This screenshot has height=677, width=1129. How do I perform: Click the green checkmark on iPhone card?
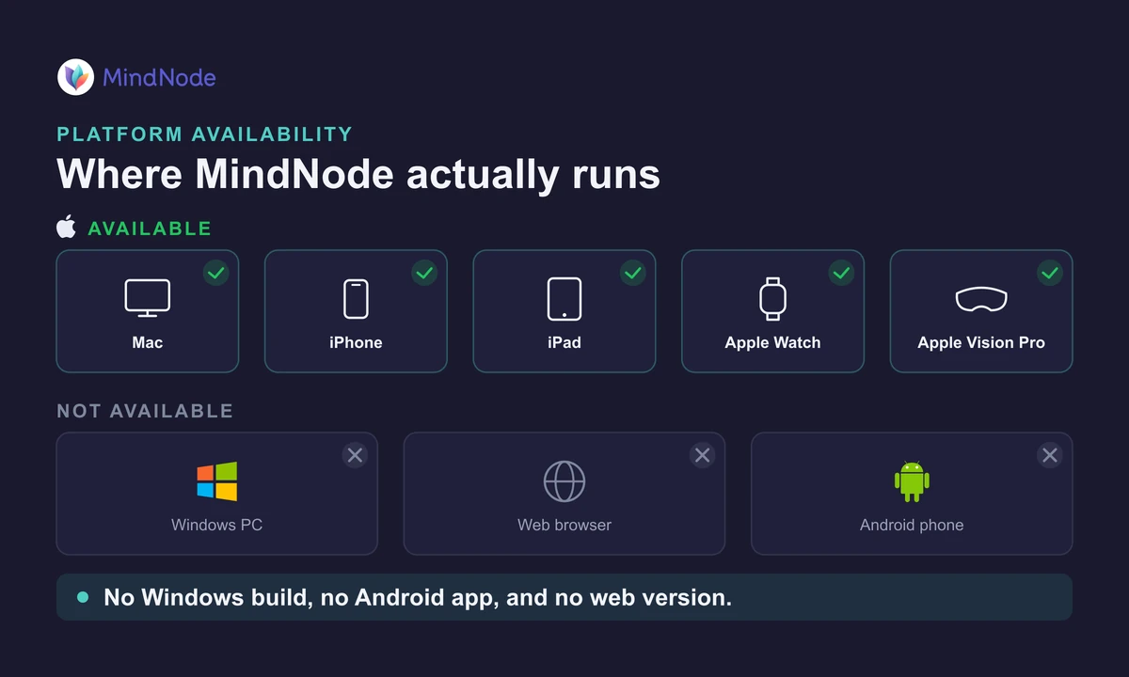tap(424, 273)
